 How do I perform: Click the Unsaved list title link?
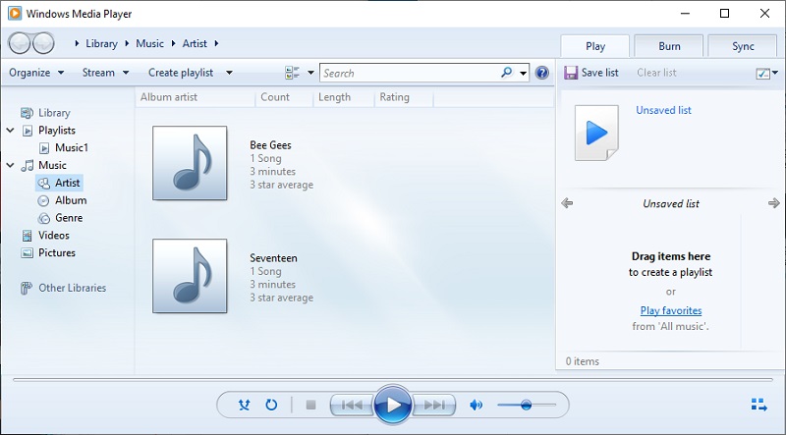[x=663, y=110]
